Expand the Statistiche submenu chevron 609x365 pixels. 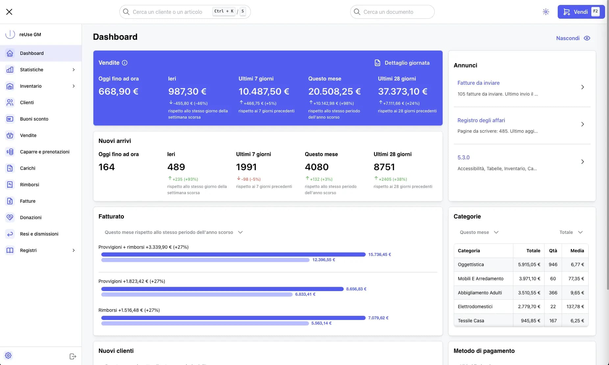tap(74, 70)
